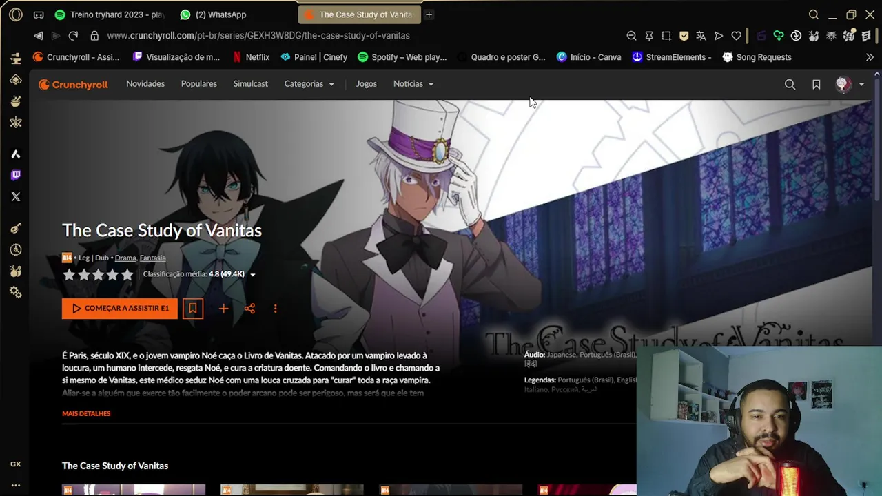Viewport: 882px width, 496px height.
Task: Open sidebar history clock icon
Action: click(16, 249)
